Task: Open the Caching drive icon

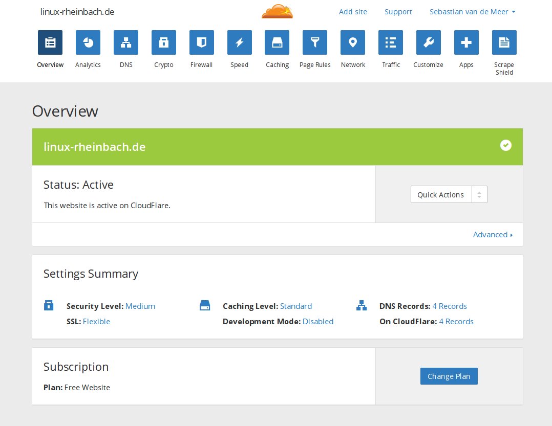Action: tap(277, 42)
